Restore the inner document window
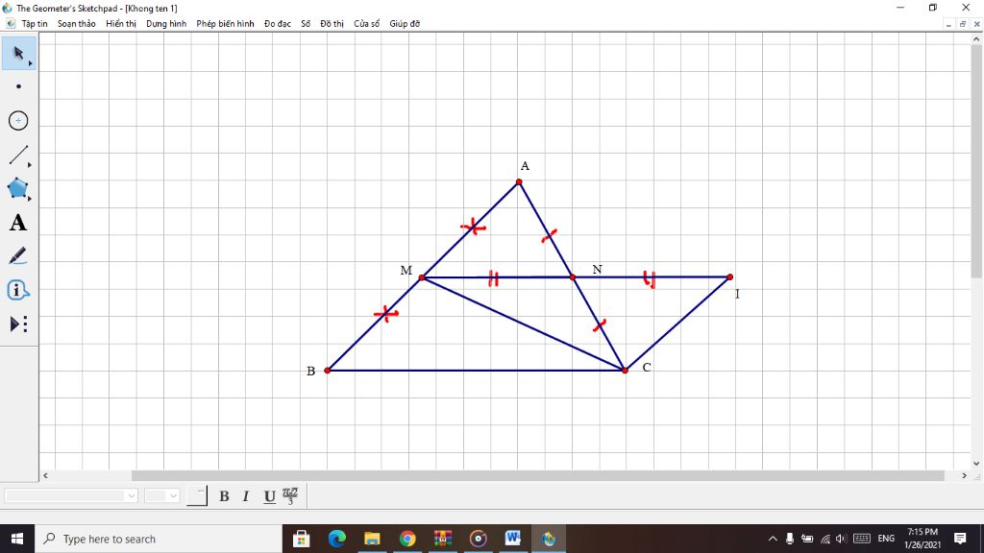This screenshot has width=984, height=553. tap(963, 24)
